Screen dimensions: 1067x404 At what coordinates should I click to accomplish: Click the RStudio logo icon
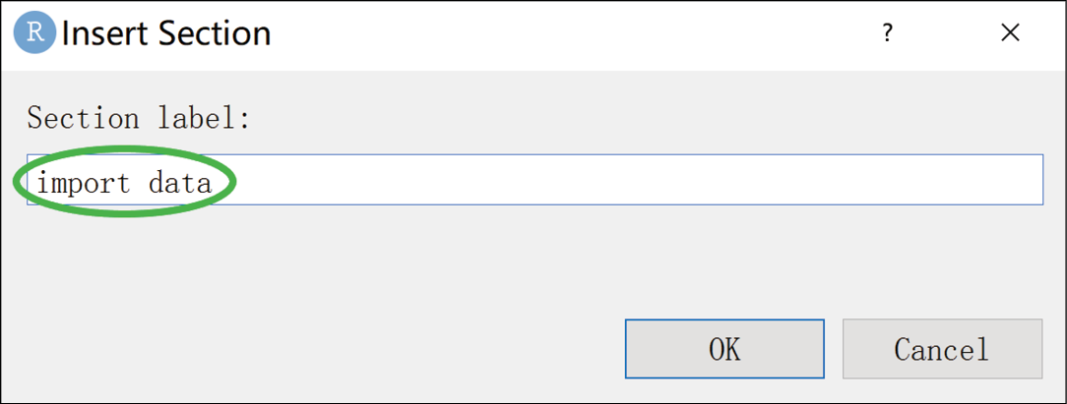[x=35, y=33]
